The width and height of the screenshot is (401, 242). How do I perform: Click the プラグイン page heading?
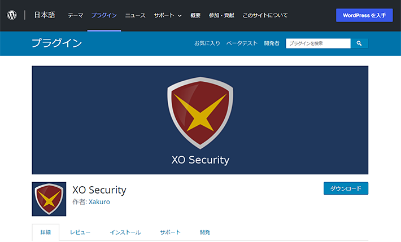point(57,43)
